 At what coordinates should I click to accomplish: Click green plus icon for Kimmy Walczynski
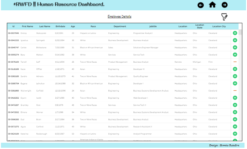coord(235,33)
